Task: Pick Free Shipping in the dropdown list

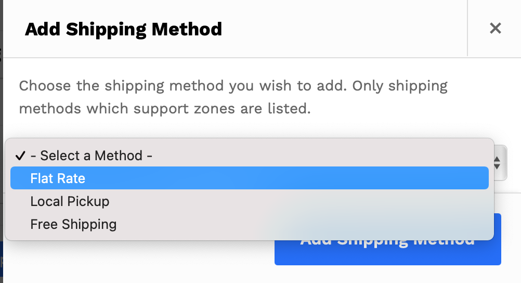Action: click(73, 224)
